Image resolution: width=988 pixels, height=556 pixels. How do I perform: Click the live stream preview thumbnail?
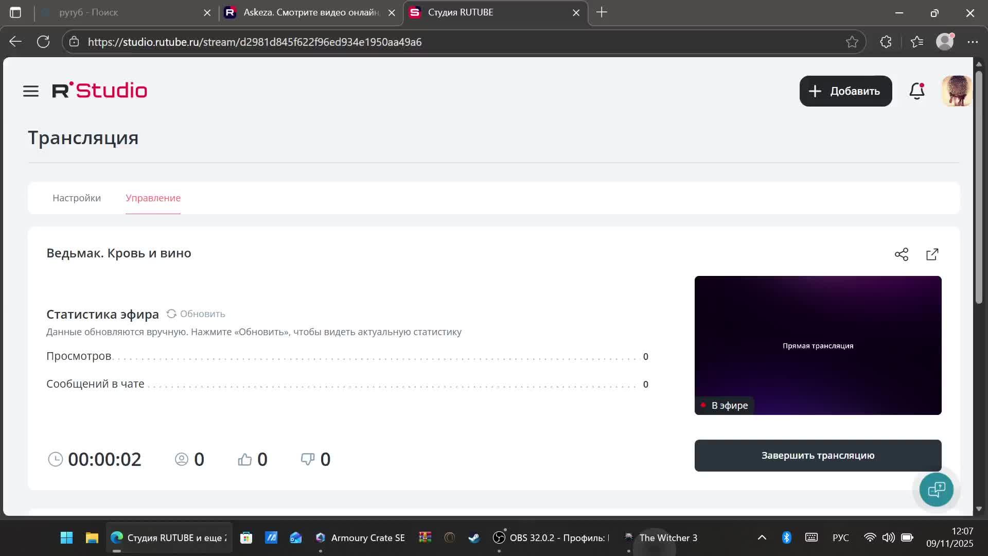click(818, 345)
